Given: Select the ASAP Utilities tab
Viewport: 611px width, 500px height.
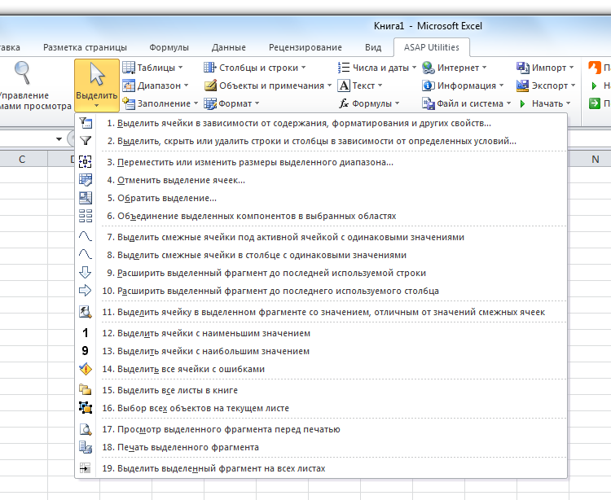Looking at the screenshot, I should [431, 47].
